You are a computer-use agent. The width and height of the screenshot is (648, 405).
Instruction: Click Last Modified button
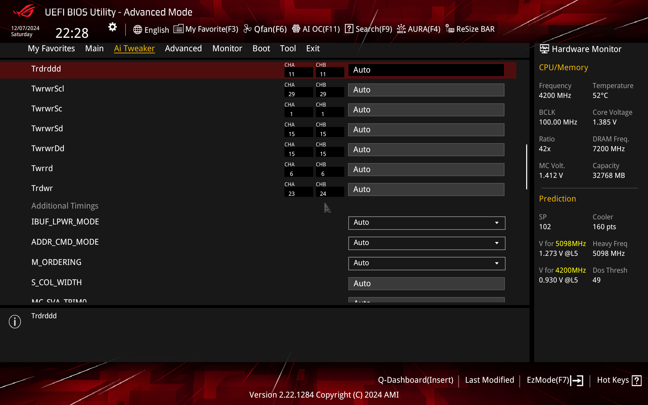click(x=489, y=380)
